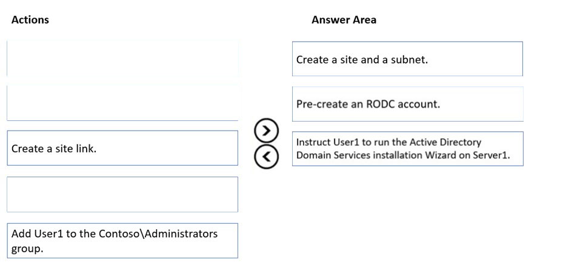Select 'Add User1 to the Contoso\Administrators group' action
Viewport: 580px width, 271px height.
tap(122, 240)
